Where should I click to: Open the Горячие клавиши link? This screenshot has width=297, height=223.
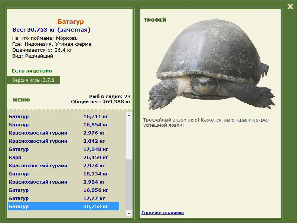click(163, 213)
